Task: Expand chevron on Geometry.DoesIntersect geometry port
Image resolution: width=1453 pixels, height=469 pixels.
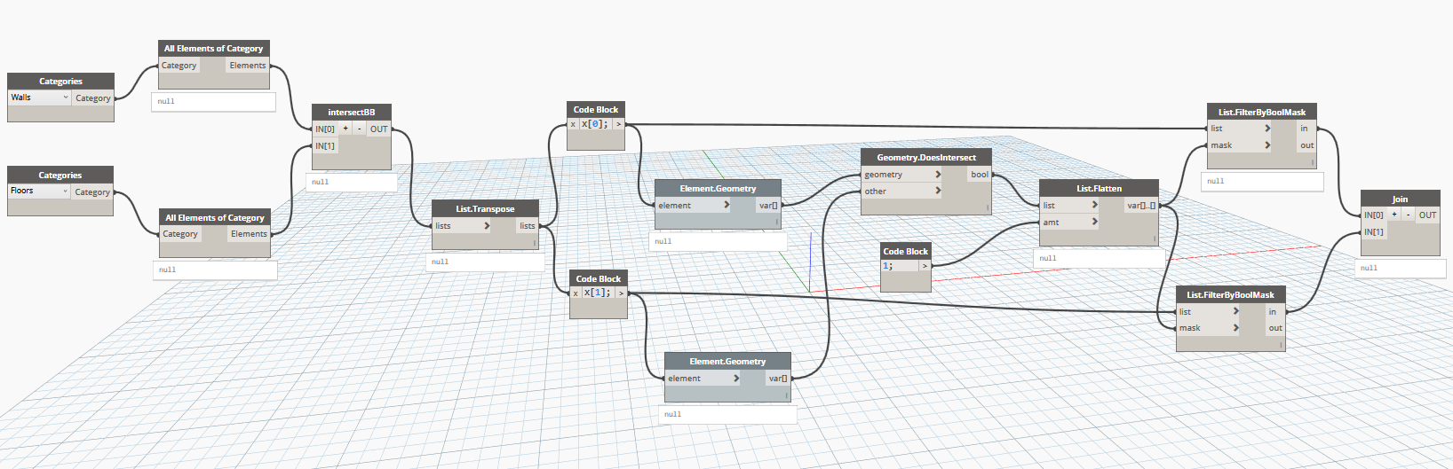Action: point(938,175)
